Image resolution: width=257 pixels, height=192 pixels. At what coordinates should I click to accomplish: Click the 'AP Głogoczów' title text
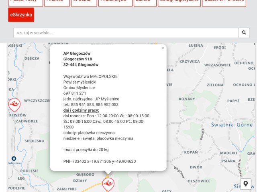click(77, 53)
